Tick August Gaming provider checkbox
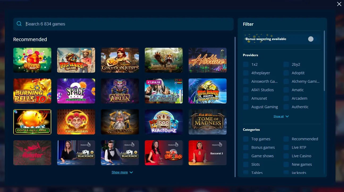The image size is (344, 192). pos(246,107)
